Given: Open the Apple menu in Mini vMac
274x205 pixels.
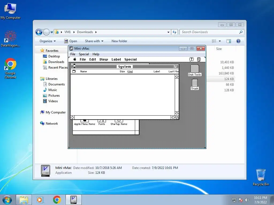Looking at the screenshot, I should (x=75, y=59).
